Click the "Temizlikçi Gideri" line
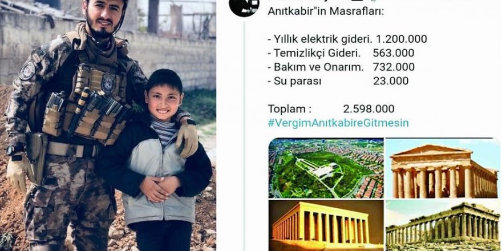Image resolution: width=502 pixels, height=251 pixels. (x=314, y=53)
